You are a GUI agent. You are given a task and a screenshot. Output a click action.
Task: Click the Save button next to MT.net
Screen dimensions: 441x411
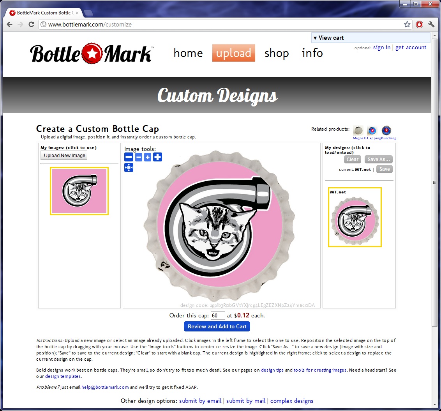(x=385, y=169)
